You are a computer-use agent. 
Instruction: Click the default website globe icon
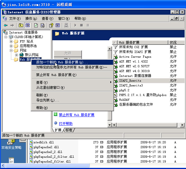click(x=21, y=55)
